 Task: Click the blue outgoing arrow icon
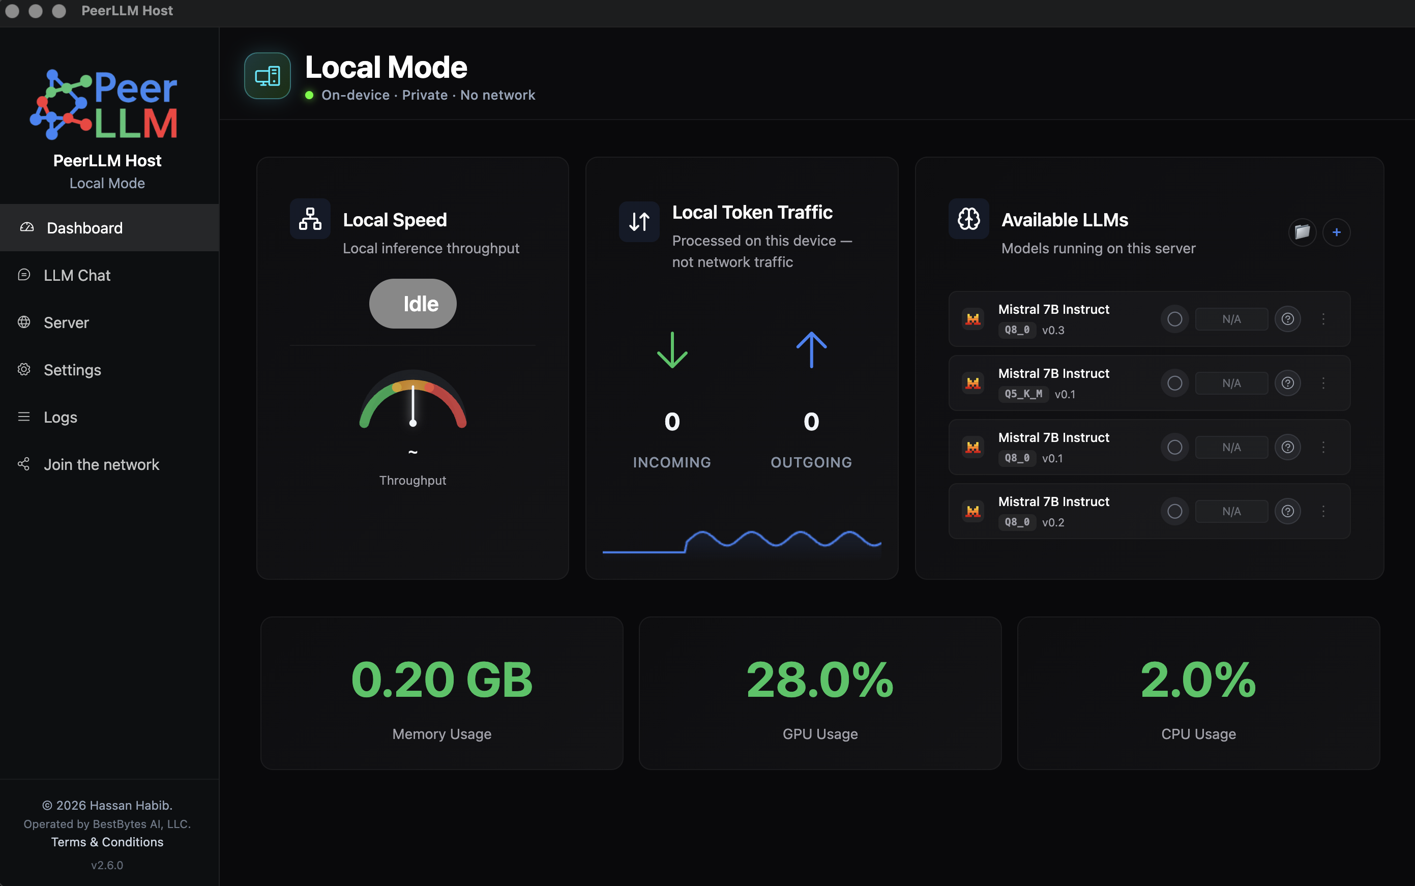coord(811,350)
